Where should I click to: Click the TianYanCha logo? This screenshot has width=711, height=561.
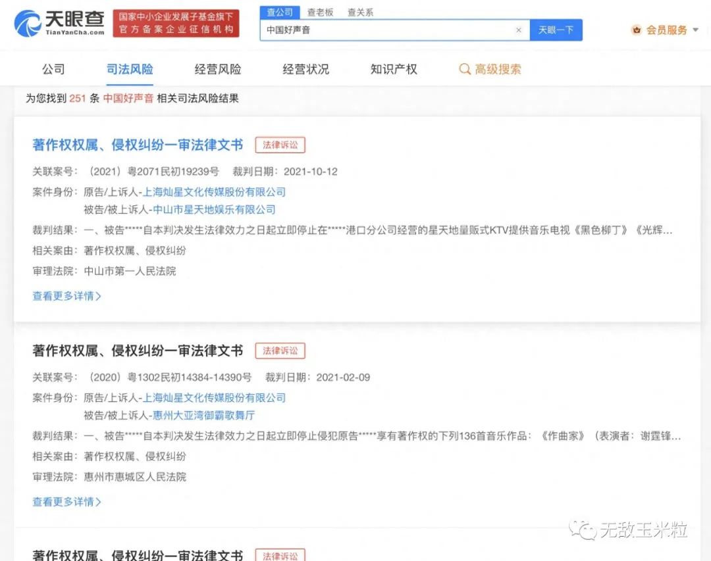tap(59, 23)
